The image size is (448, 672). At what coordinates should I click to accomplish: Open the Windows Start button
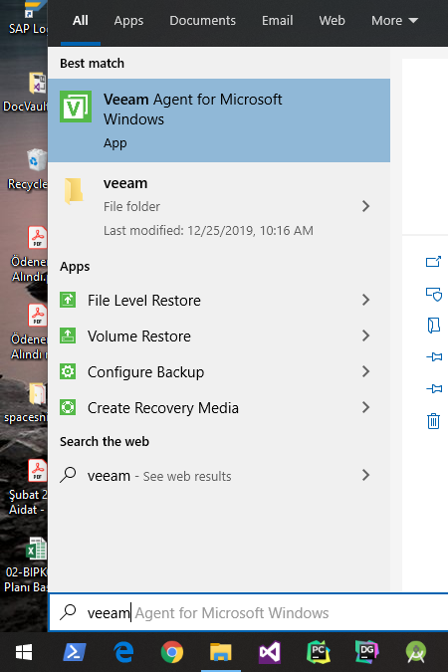coord(24,652)
